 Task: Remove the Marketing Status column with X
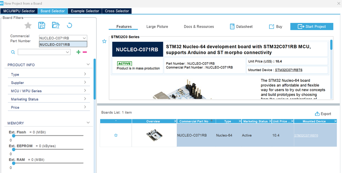270,121
